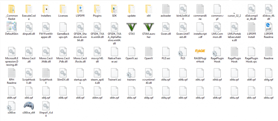Select the LSPDFR Readme pdf icon
The width and height of the screenshot is (278, 121).
(269, 27)
